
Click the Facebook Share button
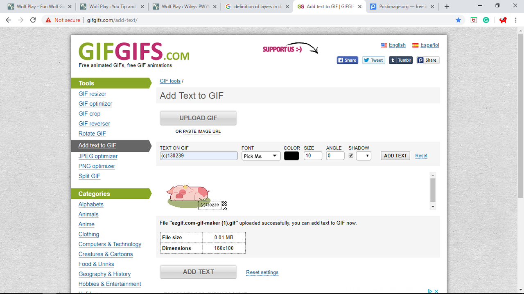tap(347, 60)
